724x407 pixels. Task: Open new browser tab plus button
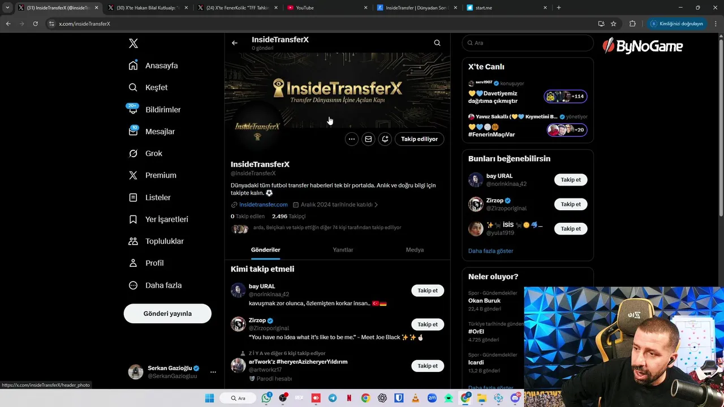(x=559, y=7)
